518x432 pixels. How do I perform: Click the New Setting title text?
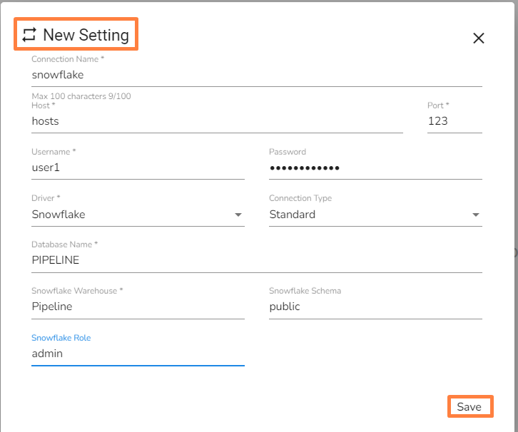coord(86,35)
